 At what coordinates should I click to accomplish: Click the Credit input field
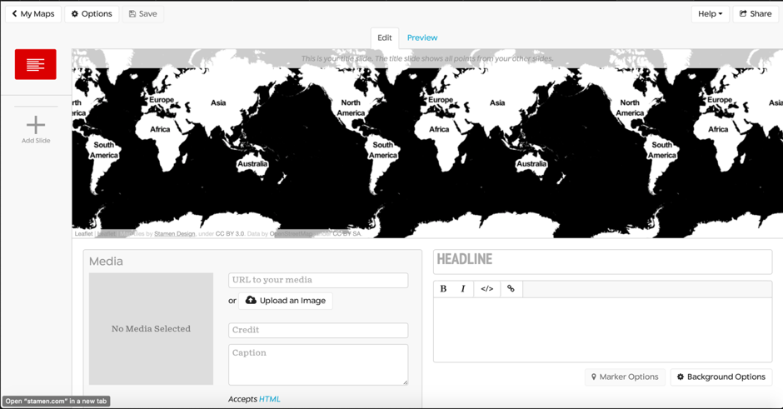[318, 330]
